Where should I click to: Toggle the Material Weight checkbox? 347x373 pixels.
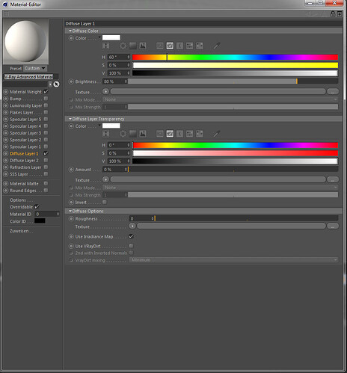(46, 92)
